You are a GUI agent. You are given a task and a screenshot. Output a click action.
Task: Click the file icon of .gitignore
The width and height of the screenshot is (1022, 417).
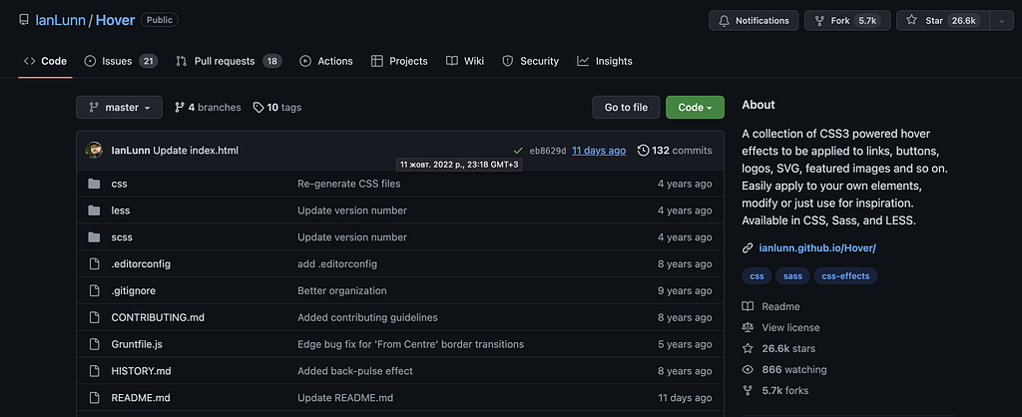[x=94, y=290]
